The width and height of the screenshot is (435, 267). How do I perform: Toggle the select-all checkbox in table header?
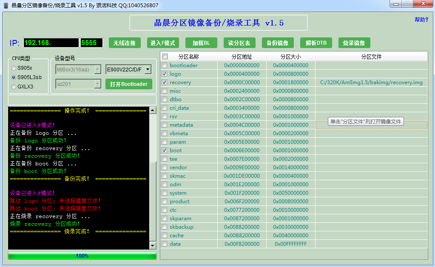165,57
